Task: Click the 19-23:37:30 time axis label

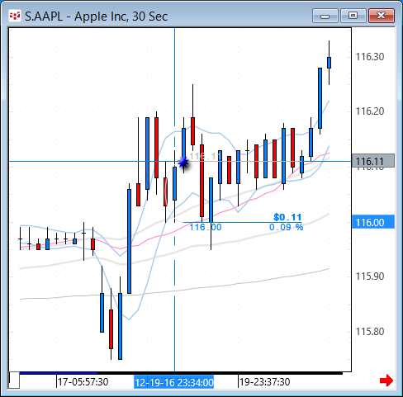Action: click(264, 382)
